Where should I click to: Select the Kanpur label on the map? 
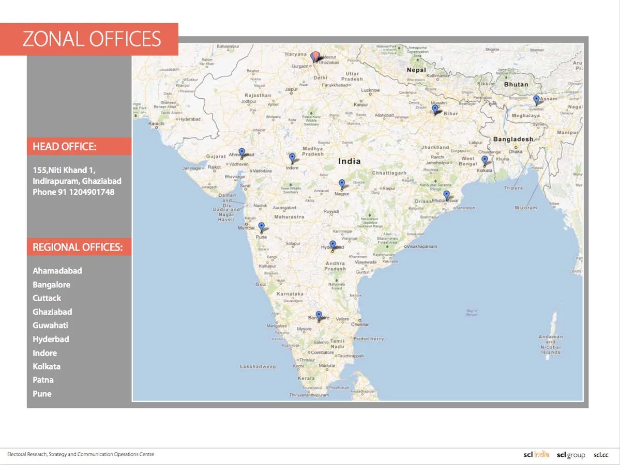[x=360, y=105]
